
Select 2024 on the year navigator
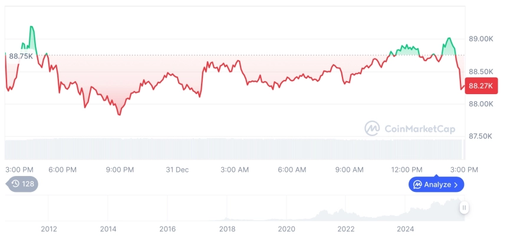tap(406, 229)
